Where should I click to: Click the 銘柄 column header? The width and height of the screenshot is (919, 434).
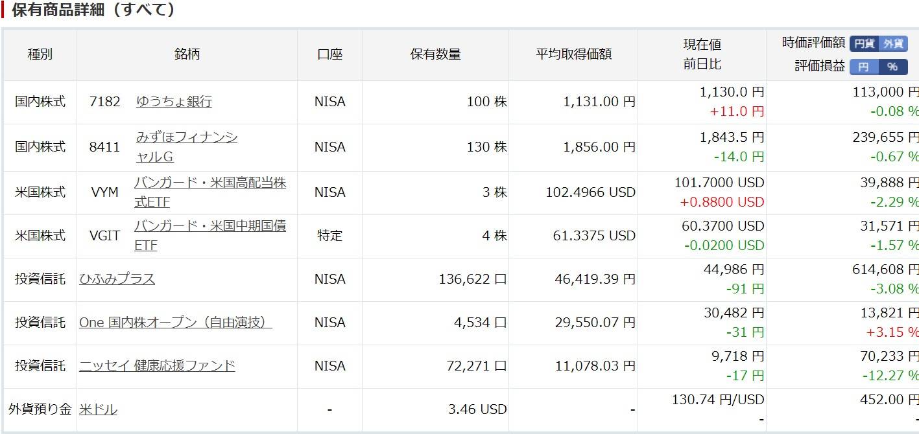coord(187,54)
